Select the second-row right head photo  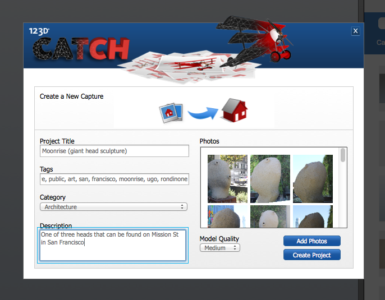(x=313, y=216)
